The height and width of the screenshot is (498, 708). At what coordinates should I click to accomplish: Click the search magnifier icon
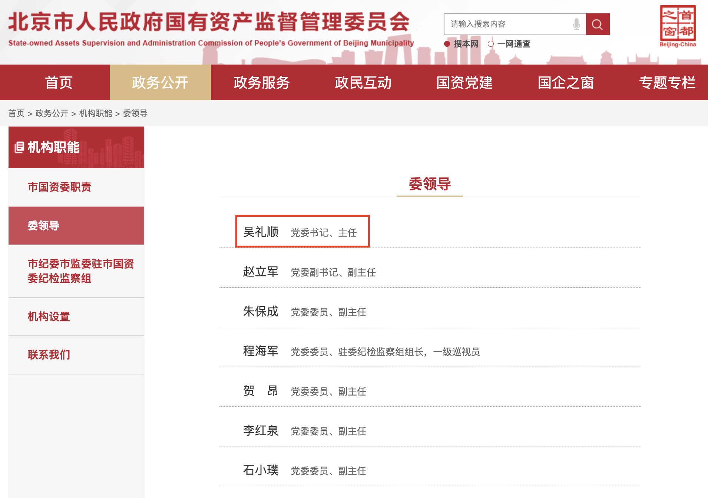pos(597,24)
